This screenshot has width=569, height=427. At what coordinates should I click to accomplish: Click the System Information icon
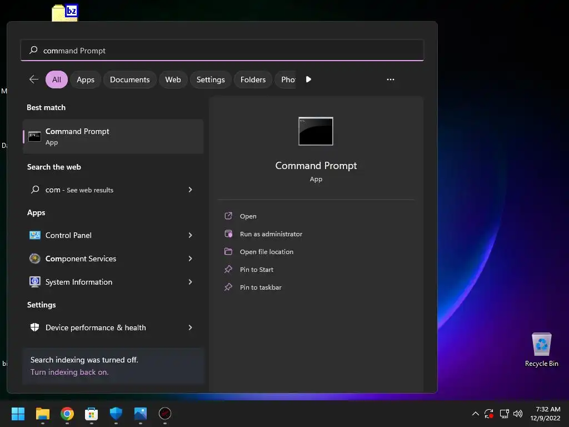pos(35,282)
